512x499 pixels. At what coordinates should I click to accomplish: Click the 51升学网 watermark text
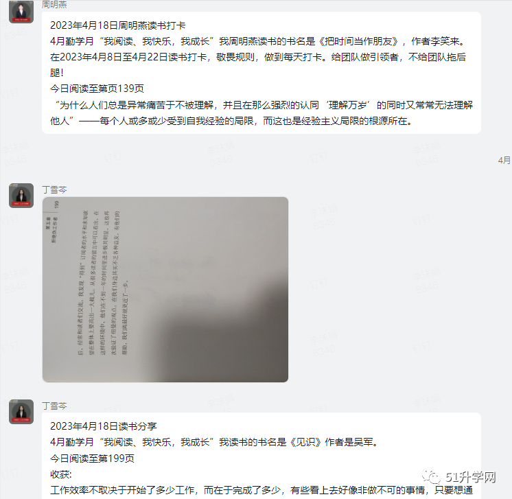[x=471, y=478]
